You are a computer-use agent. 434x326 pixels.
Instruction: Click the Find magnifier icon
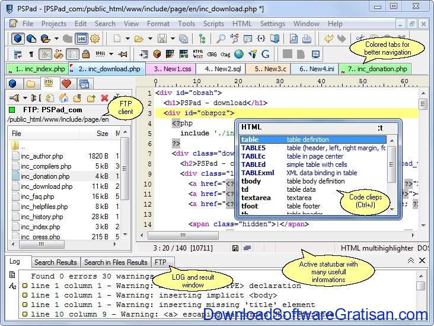pyautogui.click(x=221, y=39)
